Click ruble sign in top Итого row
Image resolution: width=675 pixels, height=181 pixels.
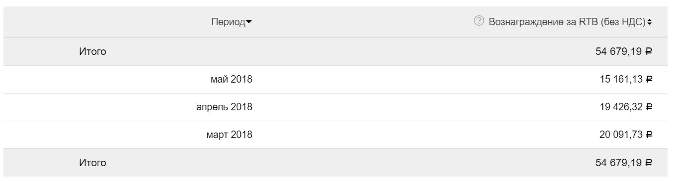point(649,51)
